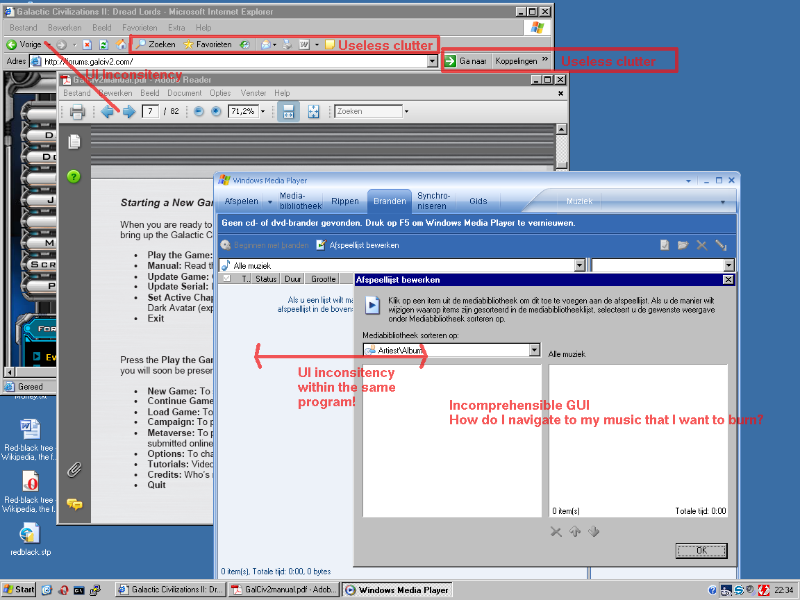The image size is (800, 600).
Task: Click the Stop button in Internet Explorer
Action: coord(87,45)
